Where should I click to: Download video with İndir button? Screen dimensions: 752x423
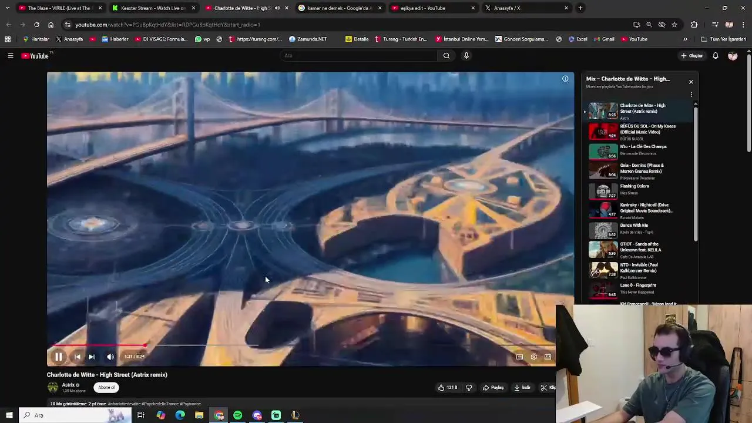[522, 388]
